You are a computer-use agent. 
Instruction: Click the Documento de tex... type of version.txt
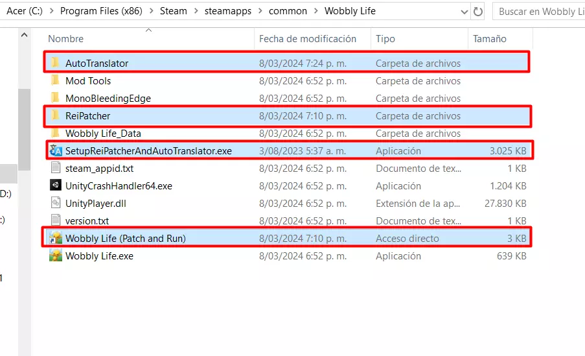click(x=419, y=220)
